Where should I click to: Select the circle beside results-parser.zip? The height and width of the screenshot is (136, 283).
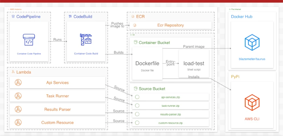pos(137,114)
